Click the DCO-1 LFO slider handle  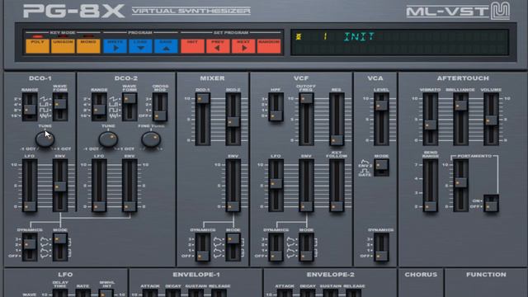click(x=30, y=206)
